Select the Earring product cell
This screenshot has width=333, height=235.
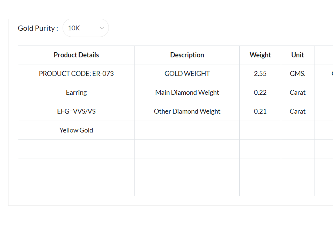(76, 93)
